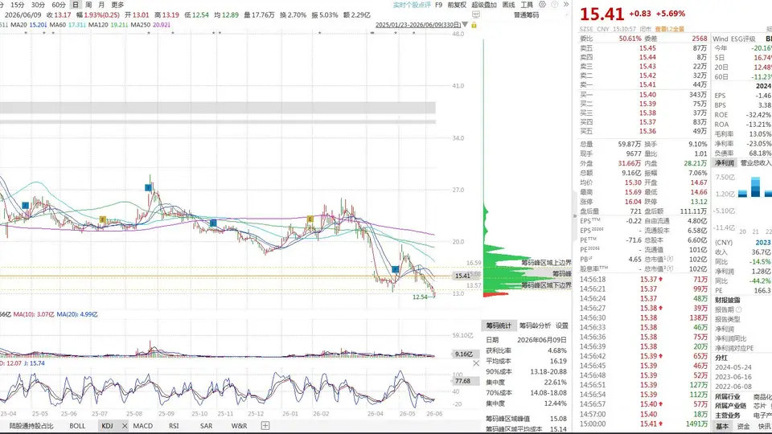The image size is (772, 434).
Task: Expand toolbar with double chevron icon
Action: coord(566,5)
